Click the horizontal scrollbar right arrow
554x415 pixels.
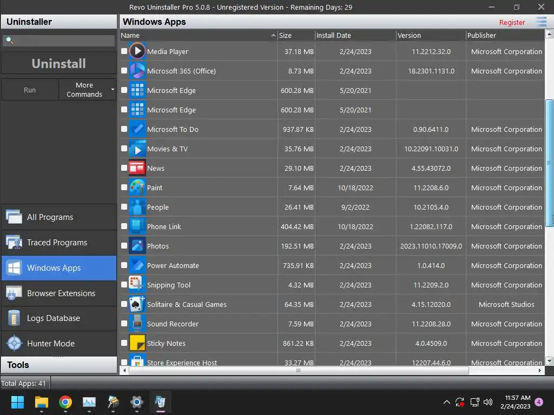click(x=540, y=371)
